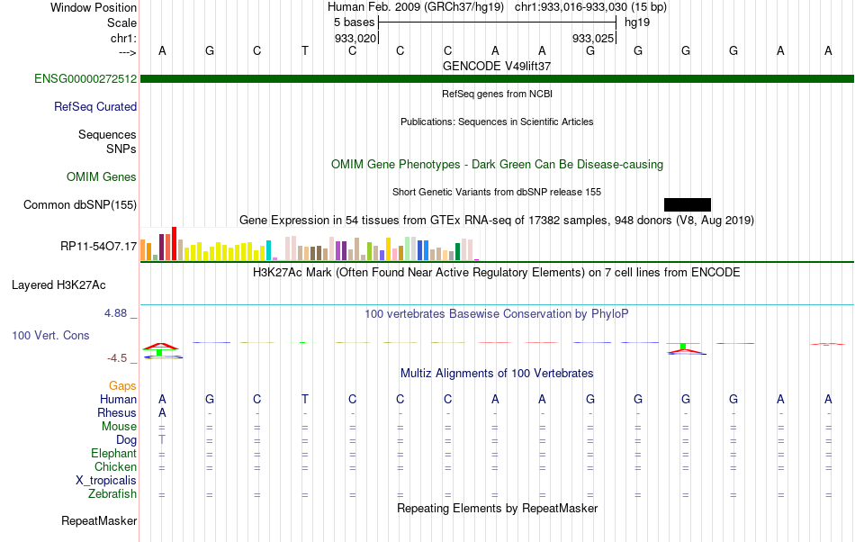Click the GTEx tissue expression bar chart

[310, 244]
